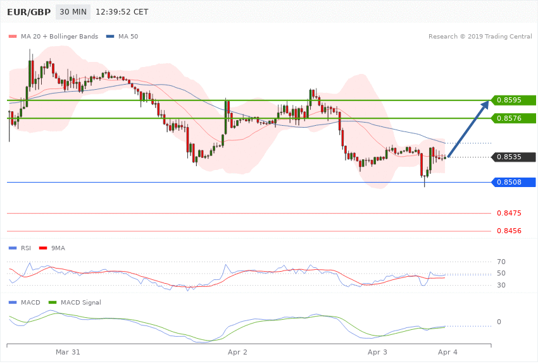Click the MA 20 + Bollinger Bands legend swatch
538x364 pixels.
click(x=13, y=36)
